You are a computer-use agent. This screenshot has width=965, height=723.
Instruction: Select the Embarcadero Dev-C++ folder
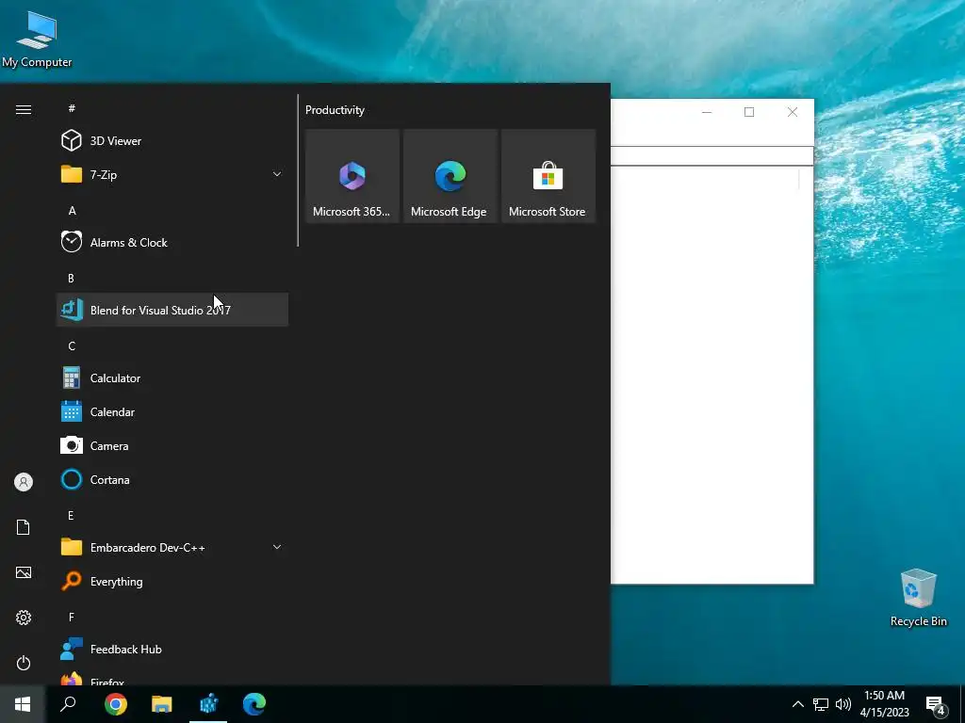(172, 547)
